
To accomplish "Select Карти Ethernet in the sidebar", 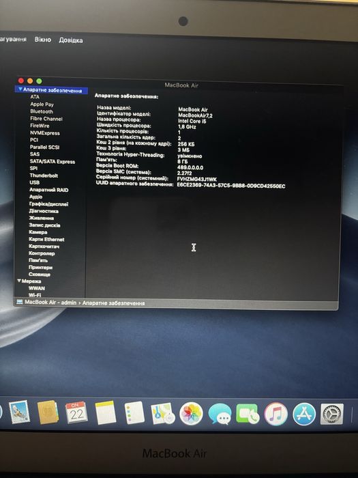I will pyautogui.click(x=46, y=239).
